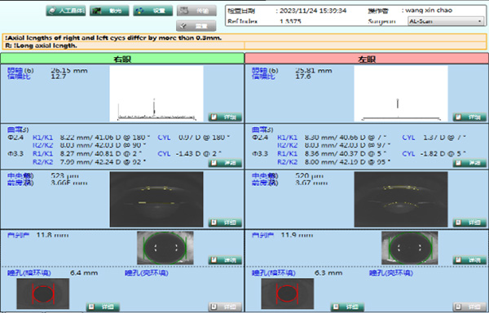The image size is (489, 313).
Task: Open the 设置 settings button
Action: [x=153, y=11]
